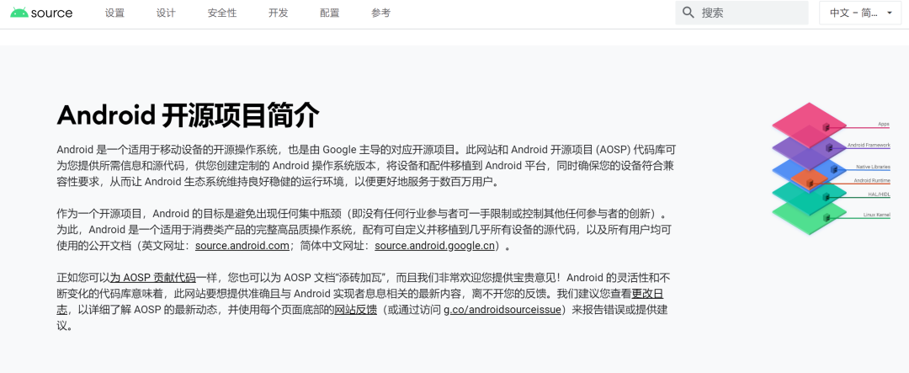Open the 安全性 menu tab

pyautogui.click(x=222, y=13)
